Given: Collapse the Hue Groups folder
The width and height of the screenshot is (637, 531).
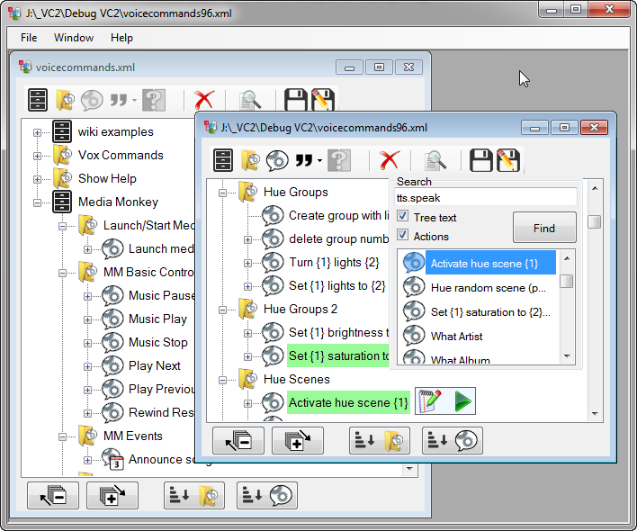Looking at the screenshot, I should (x=222, y=193).
